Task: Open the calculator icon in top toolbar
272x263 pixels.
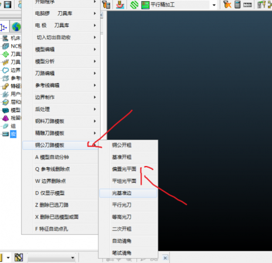Action: tap(237, 5)
